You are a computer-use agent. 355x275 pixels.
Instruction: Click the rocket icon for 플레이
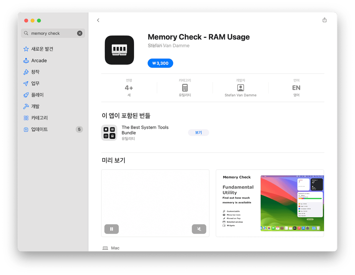coord(26,95)
